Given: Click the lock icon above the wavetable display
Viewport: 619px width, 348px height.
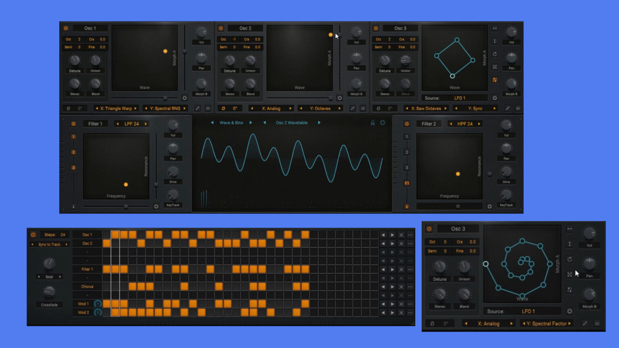Looking at the screenshot, I should 372,123.
